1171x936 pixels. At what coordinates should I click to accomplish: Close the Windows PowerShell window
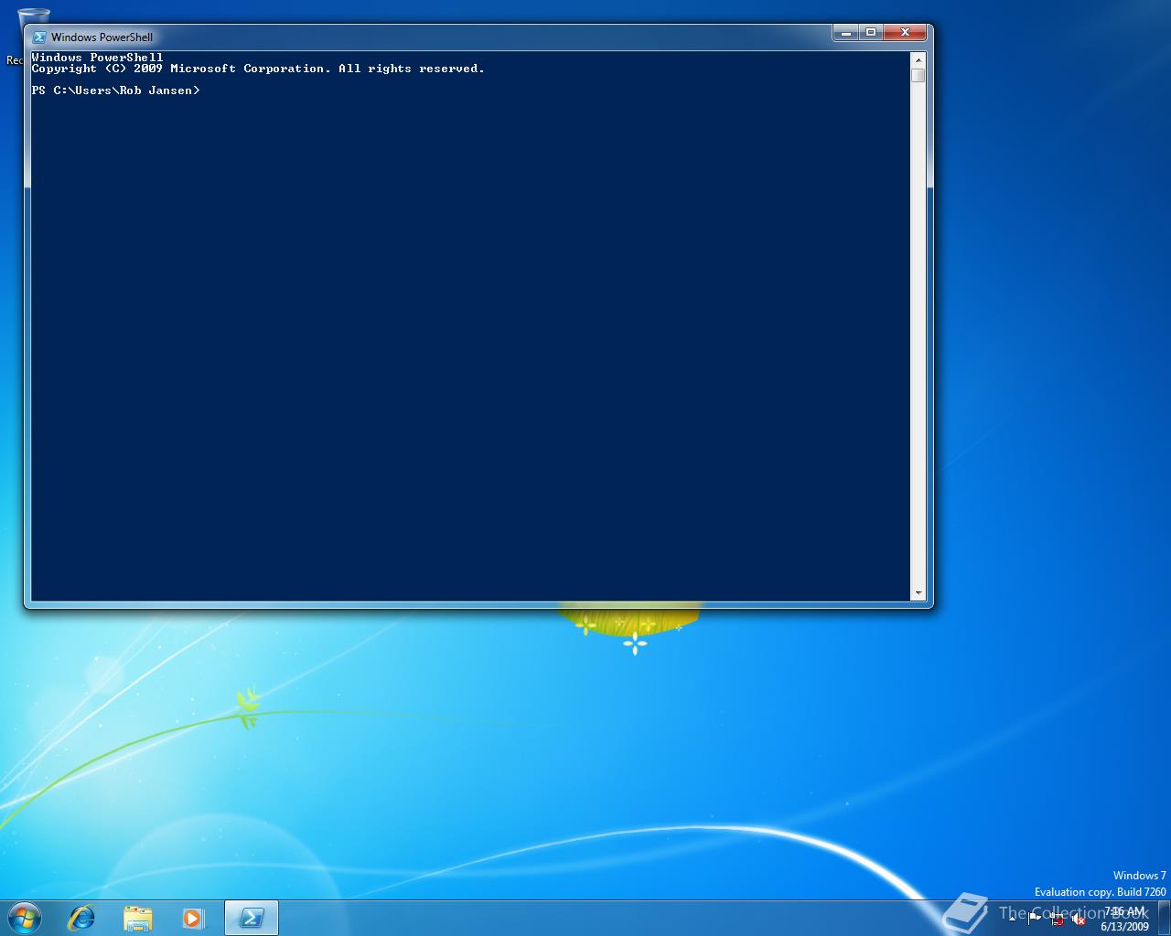[905, 33]
